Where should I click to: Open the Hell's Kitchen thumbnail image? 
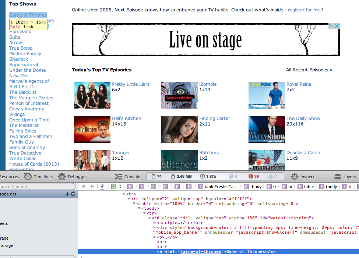[x=92, y=129]
